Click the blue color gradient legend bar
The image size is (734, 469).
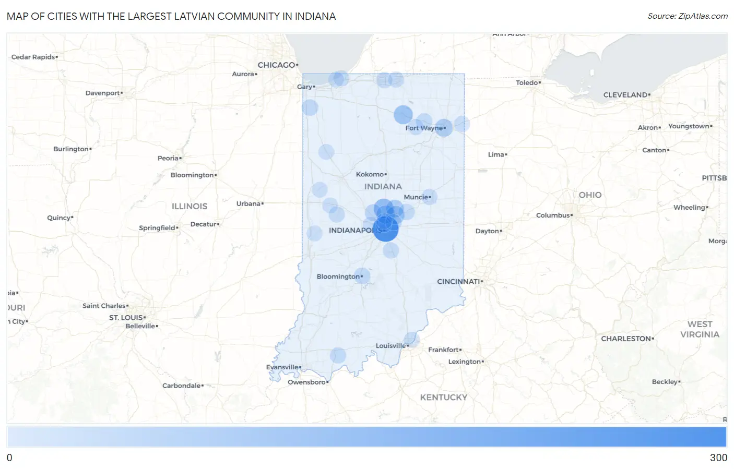pyautogui.click(x=367, y=437)
